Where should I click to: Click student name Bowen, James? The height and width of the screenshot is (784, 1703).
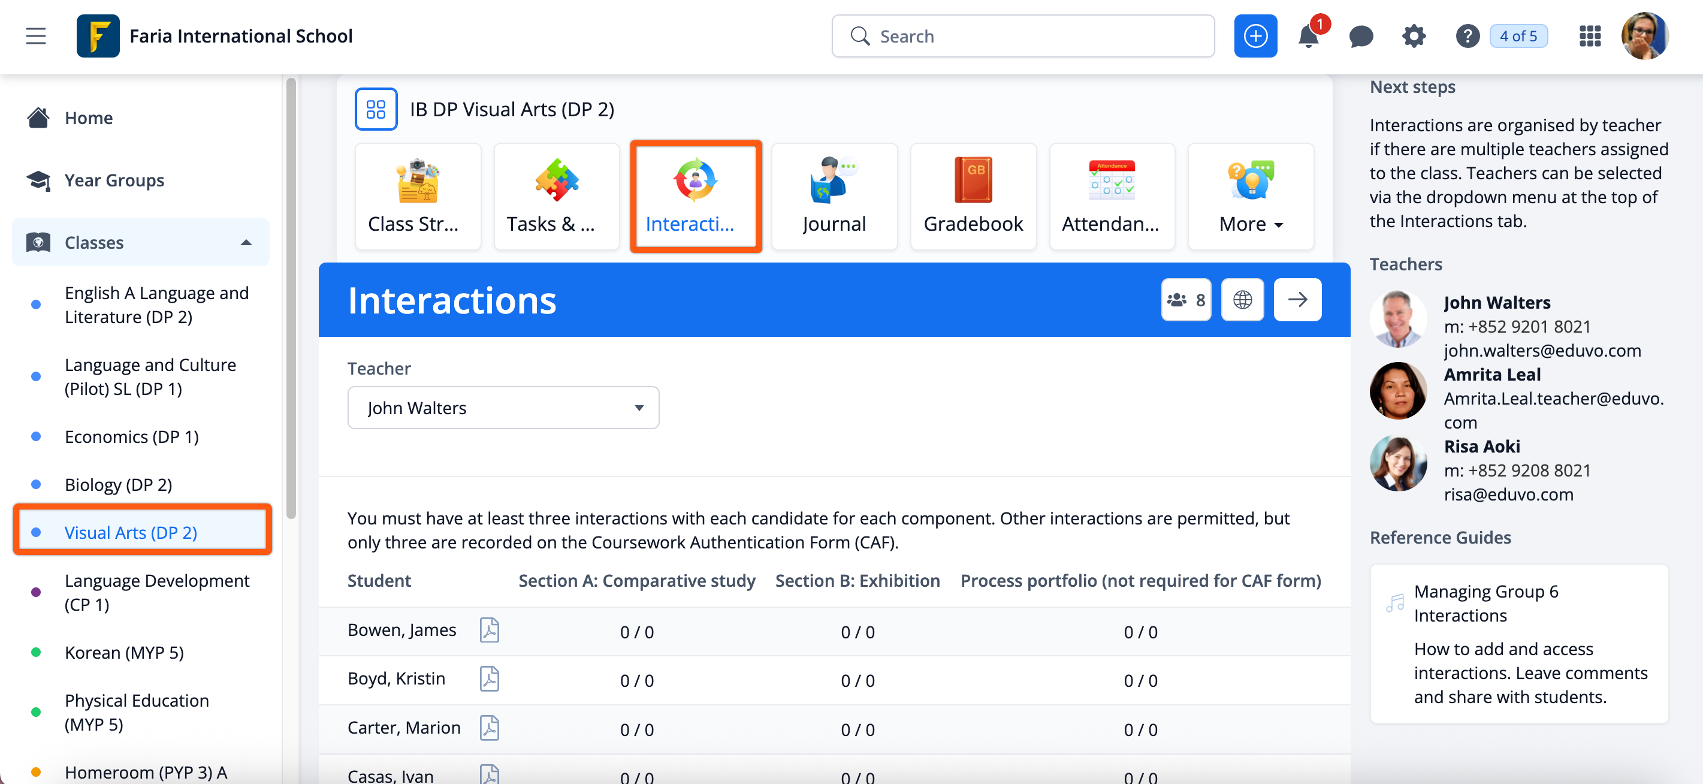point(402,630)
